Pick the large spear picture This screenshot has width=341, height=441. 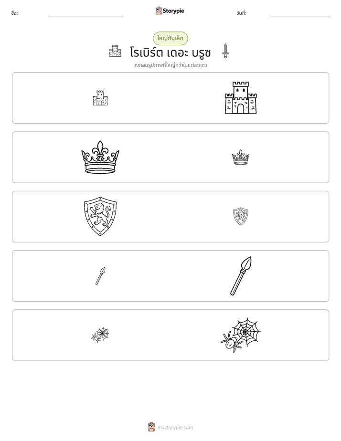coord(241,276)
